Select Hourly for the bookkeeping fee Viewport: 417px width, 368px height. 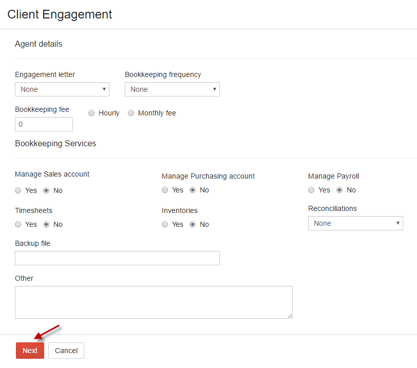pos(91,113)
